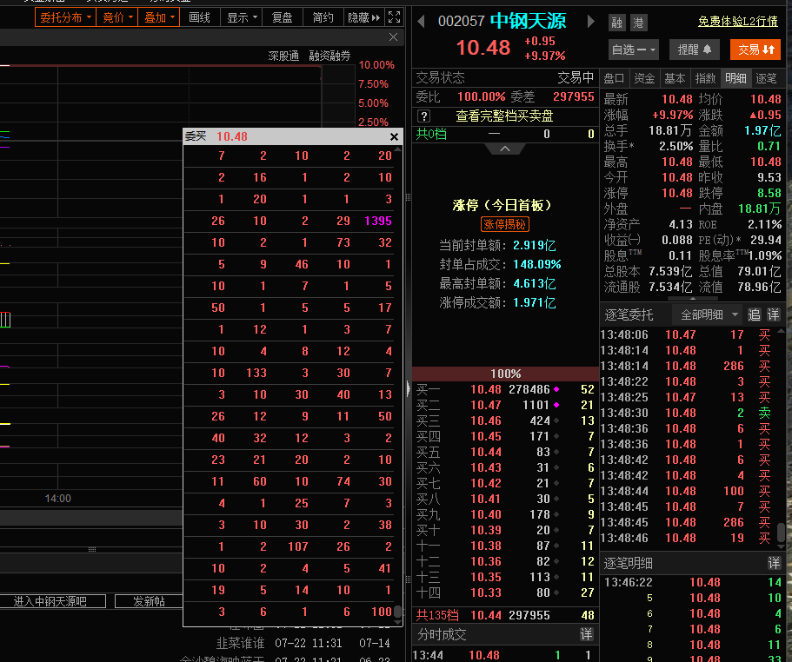Click the 14:00 time axis label
The width and height of the screenshot is (792, 662).
click(x=58, y=499)
